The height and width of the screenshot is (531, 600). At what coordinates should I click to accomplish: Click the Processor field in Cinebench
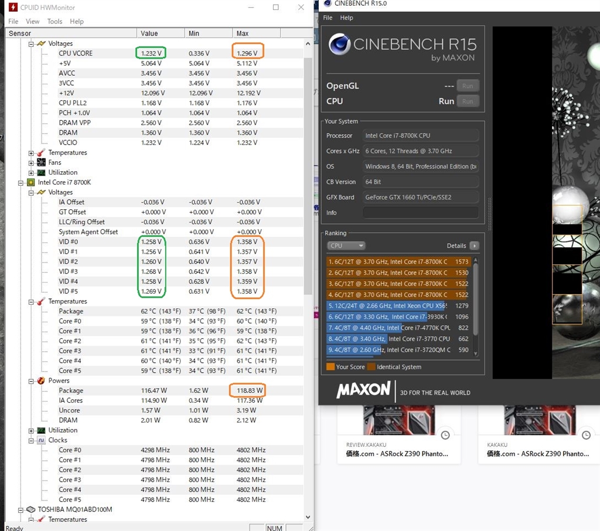(421, 135)
